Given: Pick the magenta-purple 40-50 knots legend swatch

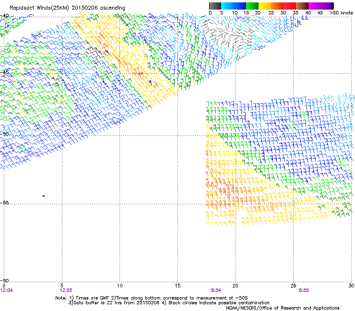Looking at the screenshot, I should coord(321,6).
